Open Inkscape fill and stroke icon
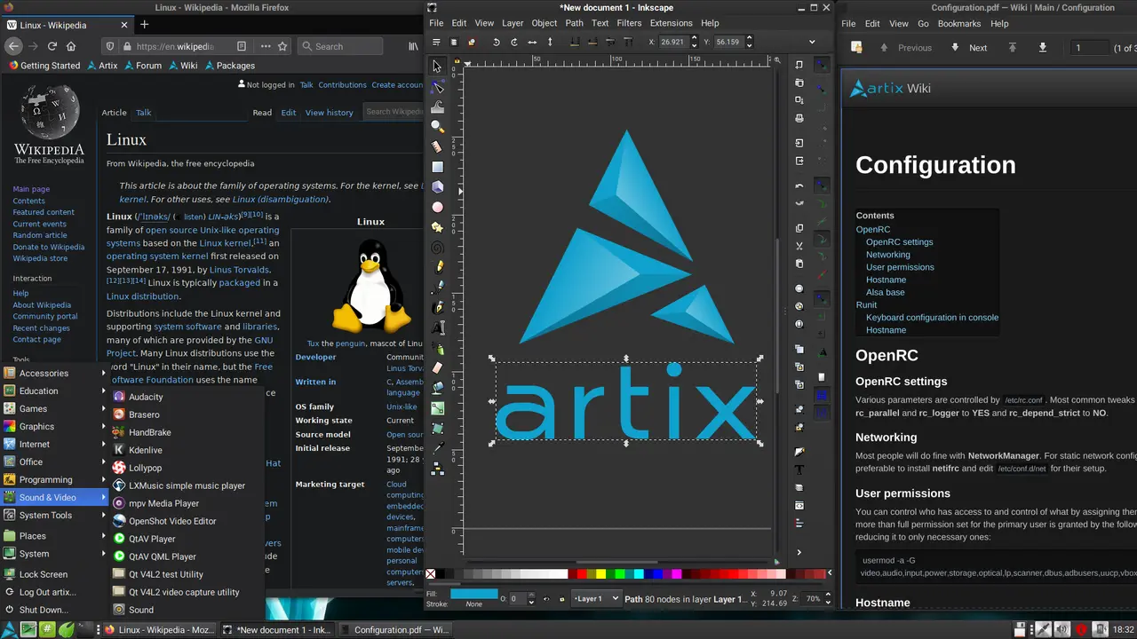The image size is (1137, 639). (x=799, y=452)
